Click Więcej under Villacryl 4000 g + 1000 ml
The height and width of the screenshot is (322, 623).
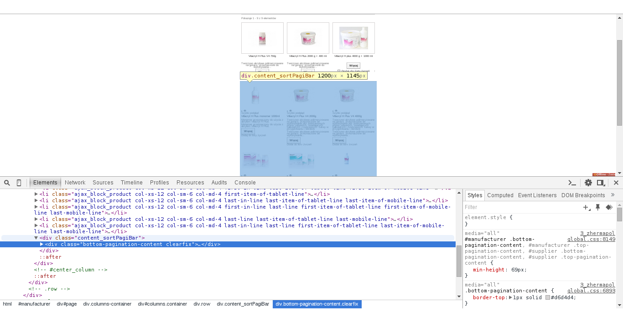(x=353, y=66)
